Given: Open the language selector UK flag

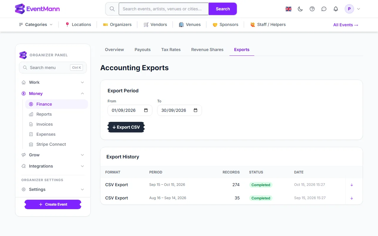Looking at the screenshot, I should point(289,9).
